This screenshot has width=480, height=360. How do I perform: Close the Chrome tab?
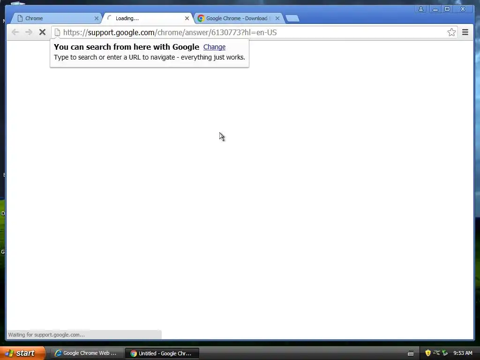[97, 18]
